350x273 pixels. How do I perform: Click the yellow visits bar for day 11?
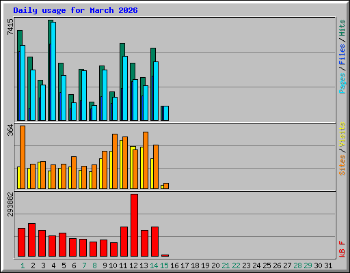coord(121,164)
